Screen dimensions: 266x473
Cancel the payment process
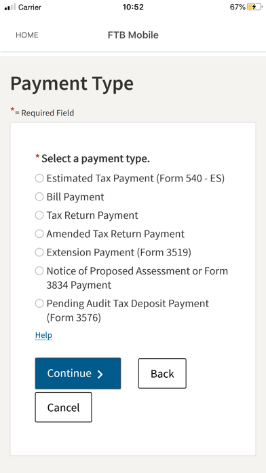point(64,407)
